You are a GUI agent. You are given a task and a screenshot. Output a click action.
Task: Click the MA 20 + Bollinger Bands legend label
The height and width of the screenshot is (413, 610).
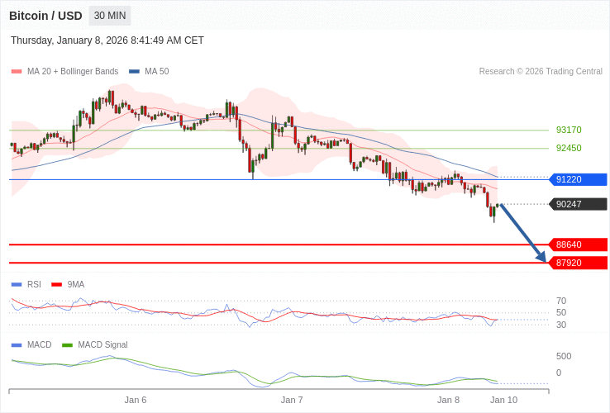[73, 72]
